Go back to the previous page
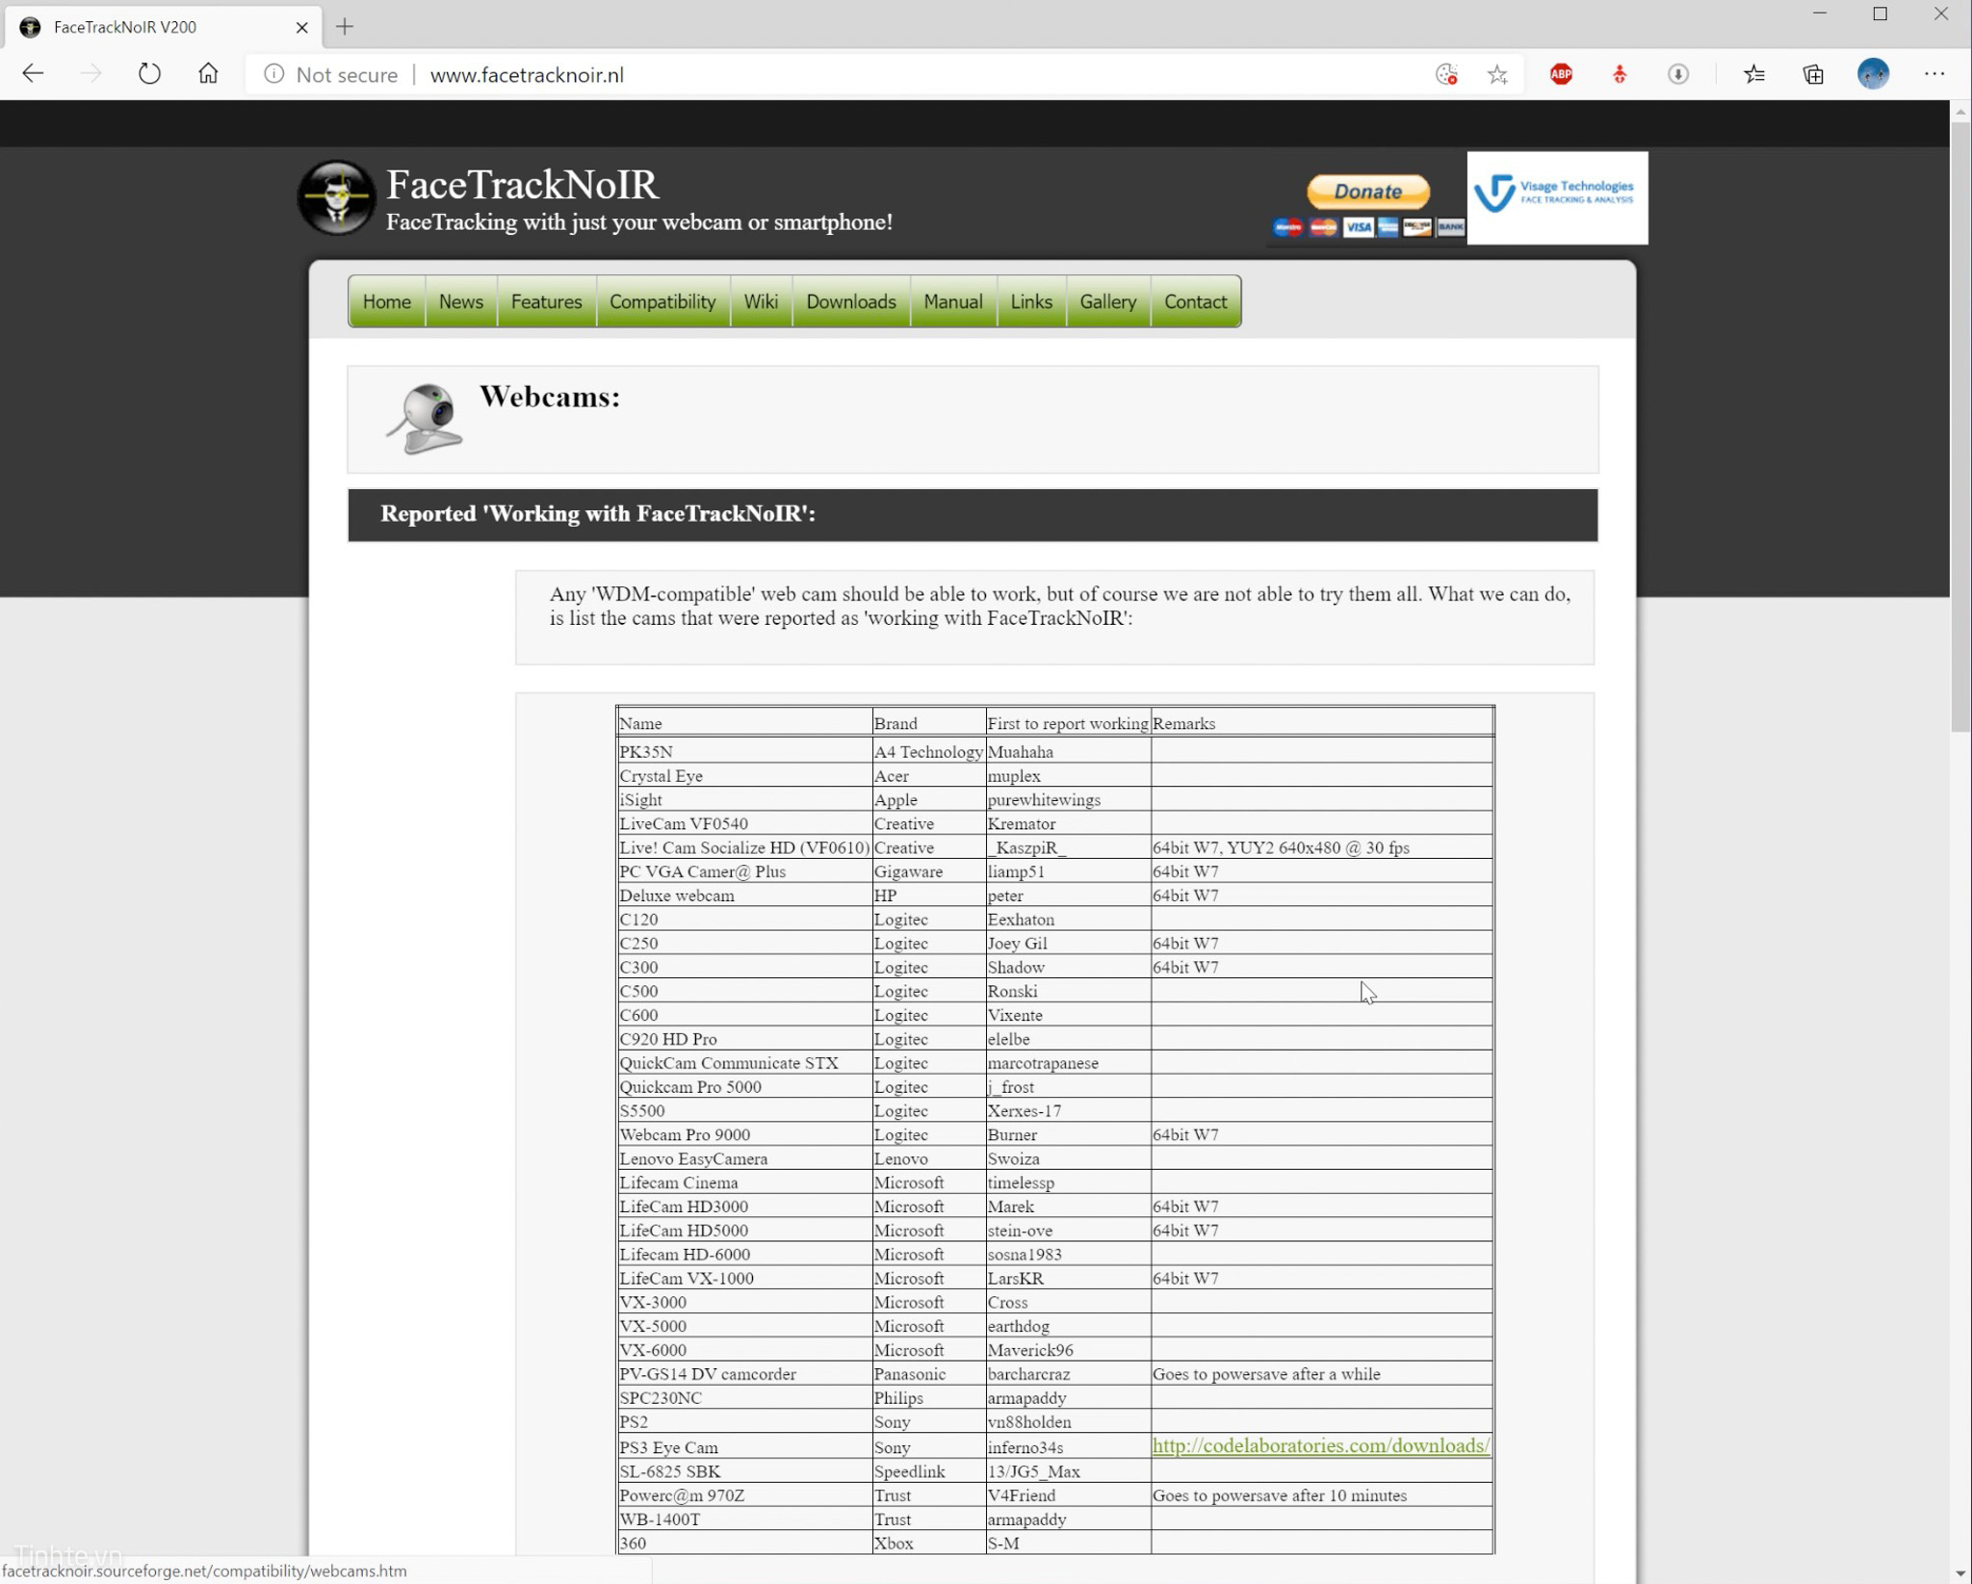1972x1584 pixels. 33,74
